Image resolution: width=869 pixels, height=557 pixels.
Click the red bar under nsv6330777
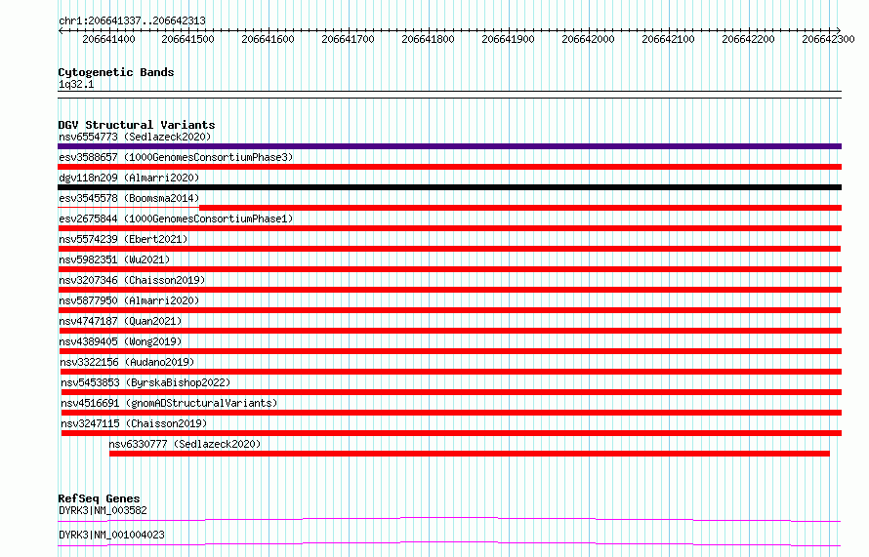pos(470,454)
